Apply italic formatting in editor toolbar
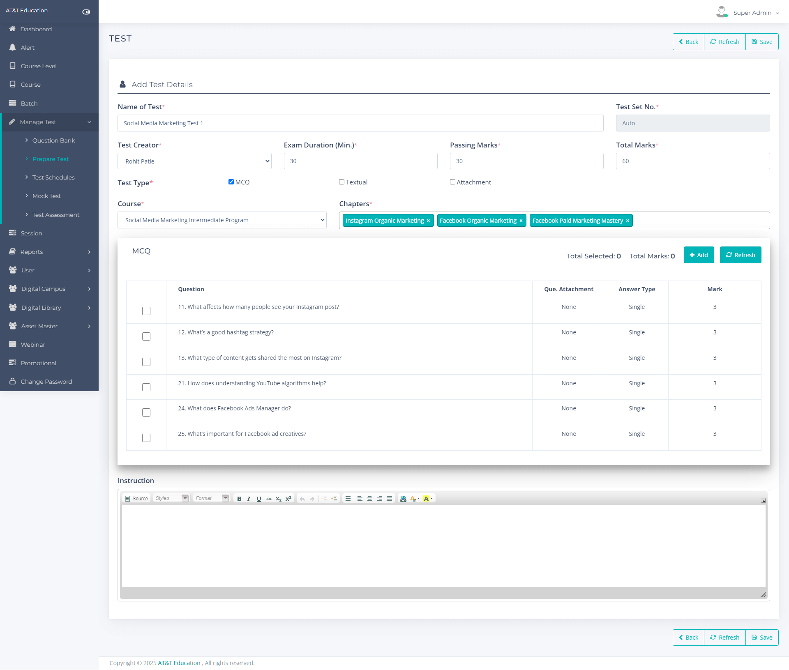Viewport: 789px width, 670px height. point(249,499)
